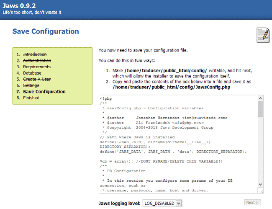272x209 pixels.
Task: Go to the Requirements step
Action: (36, 67)
